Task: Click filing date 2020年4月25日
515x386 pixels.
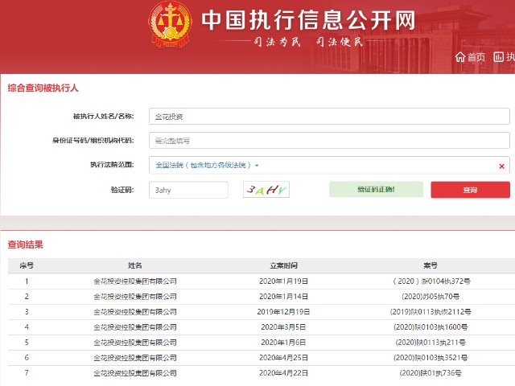Action: point(283,358)
